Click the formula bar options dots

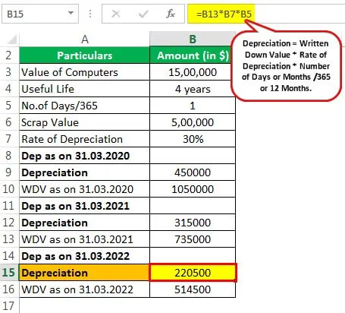[x=90, y=14]
